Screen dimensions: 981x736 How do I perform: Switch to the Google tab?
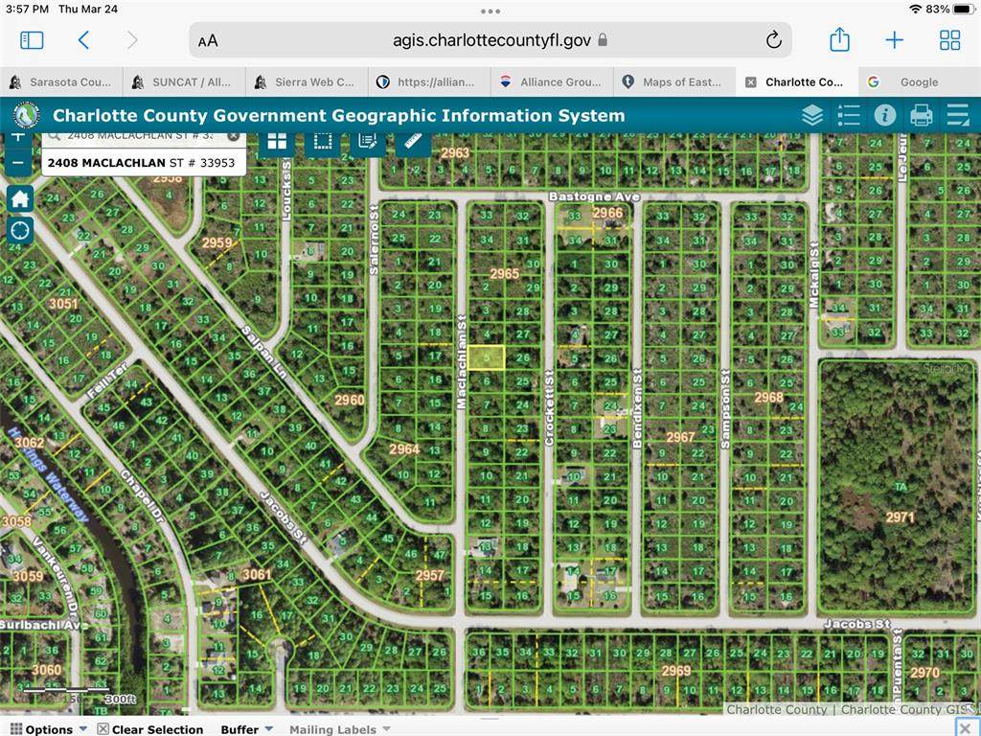click(920, 82)
